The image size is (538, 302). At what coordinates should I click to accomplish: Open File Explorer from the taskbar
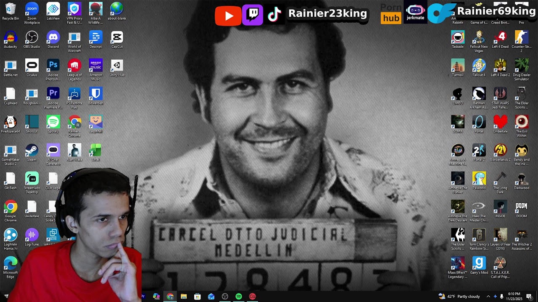tap(184, 297)
